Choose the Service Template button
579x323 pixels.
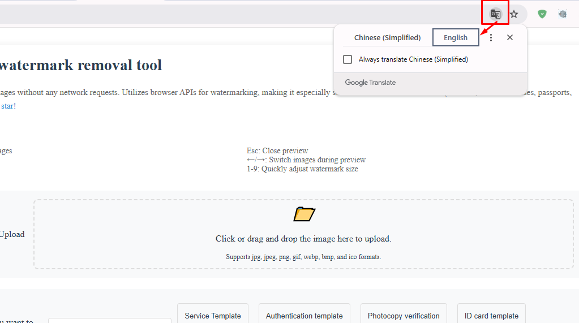(213, 316)
